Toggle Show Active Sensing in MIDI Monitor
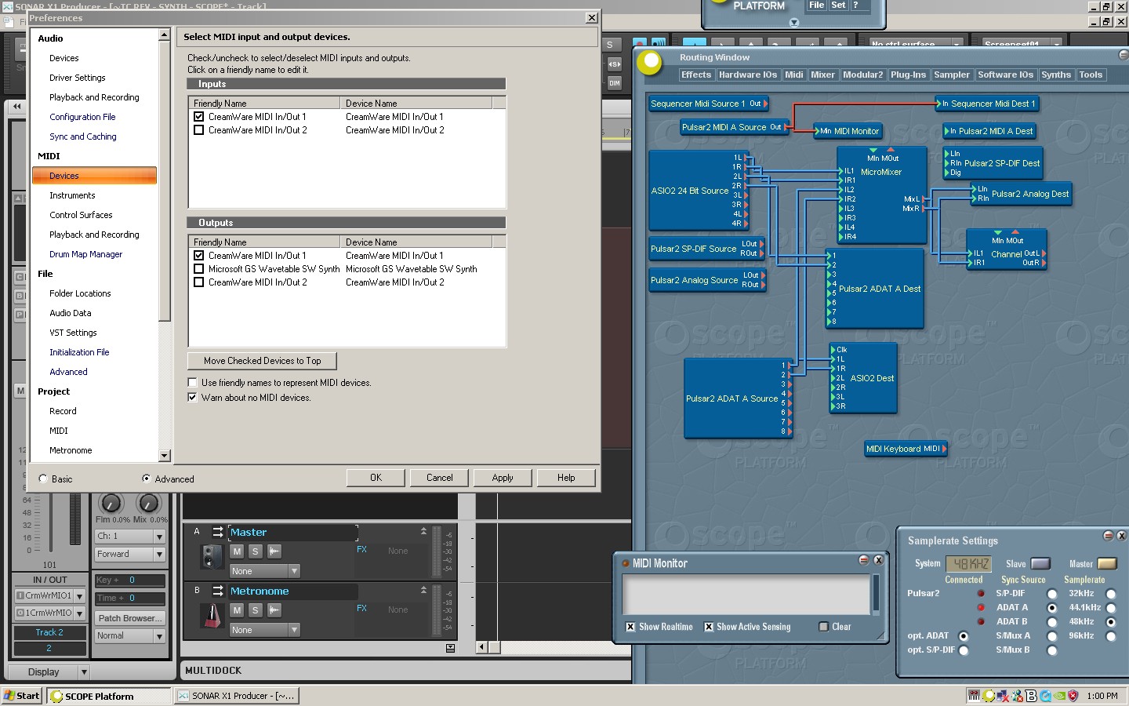1129x706 pixels. pos(709,627)
